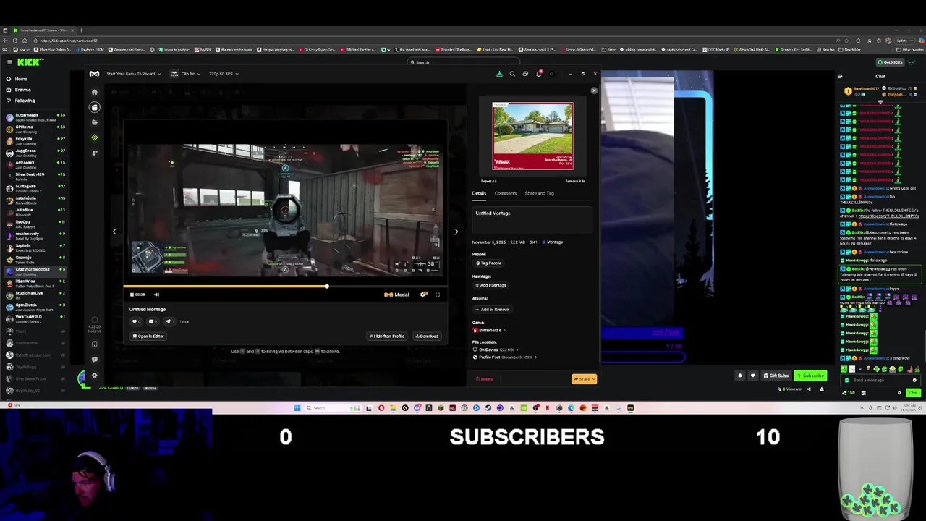Image resolution: width=926 pixels, height=521 pixels.
Task: Expand the Profile Post location entry
Action: tap(504, 357)
